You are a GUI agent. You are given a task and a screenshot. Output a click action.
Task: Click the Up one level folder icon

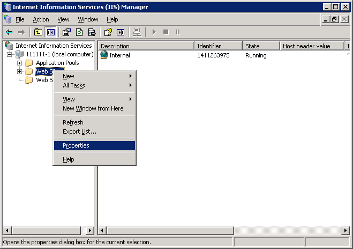pyautogui.click(x=38, y=32)
